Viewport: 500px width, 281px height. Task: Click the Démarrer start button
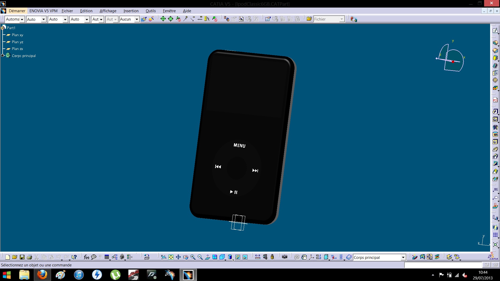coord(17,11)
